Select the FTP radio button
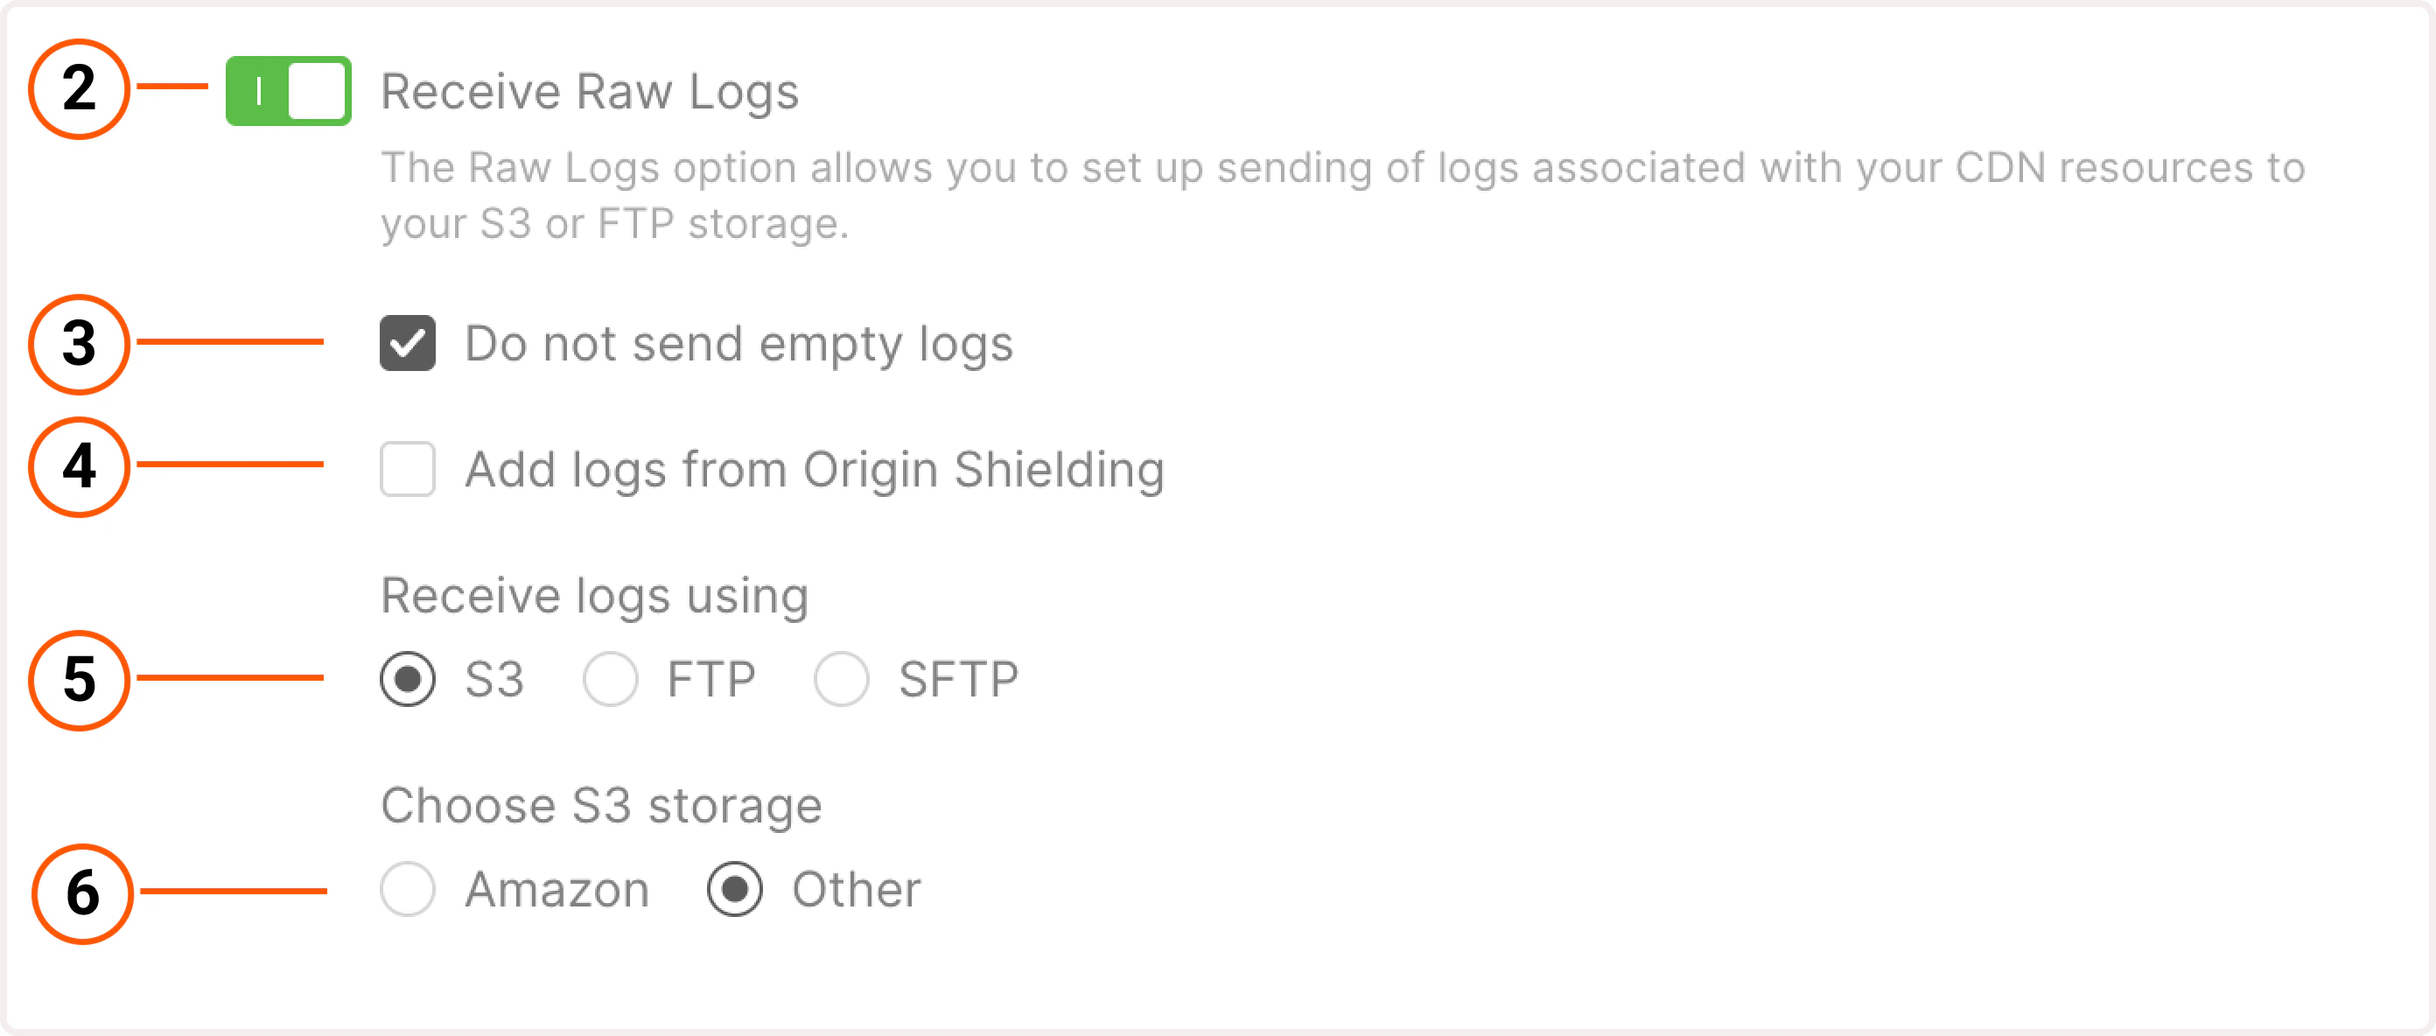The height and width of the screenshot is (1036, 2436). pyautogui.click(x=611, y=678)
